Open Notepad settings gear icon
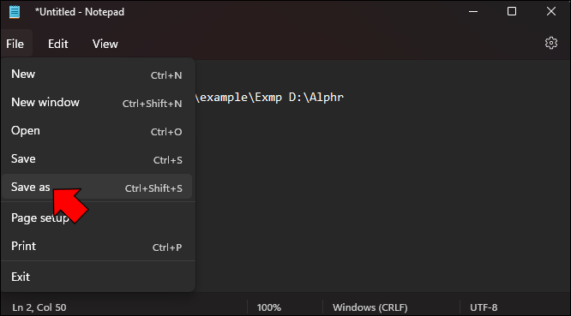Viewport: 571px width, 316px height. click(551, 43)
